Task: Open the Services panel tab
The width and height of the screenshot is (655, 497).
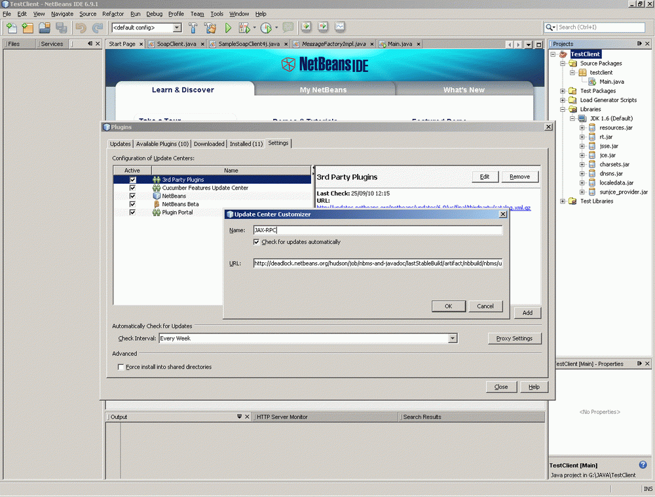Action: click(52, 44)
